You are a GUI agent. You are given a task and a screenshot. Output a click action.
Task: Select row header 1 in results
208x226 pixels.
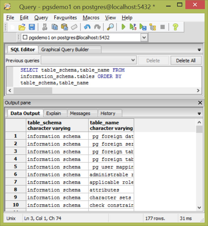point(16,136)
